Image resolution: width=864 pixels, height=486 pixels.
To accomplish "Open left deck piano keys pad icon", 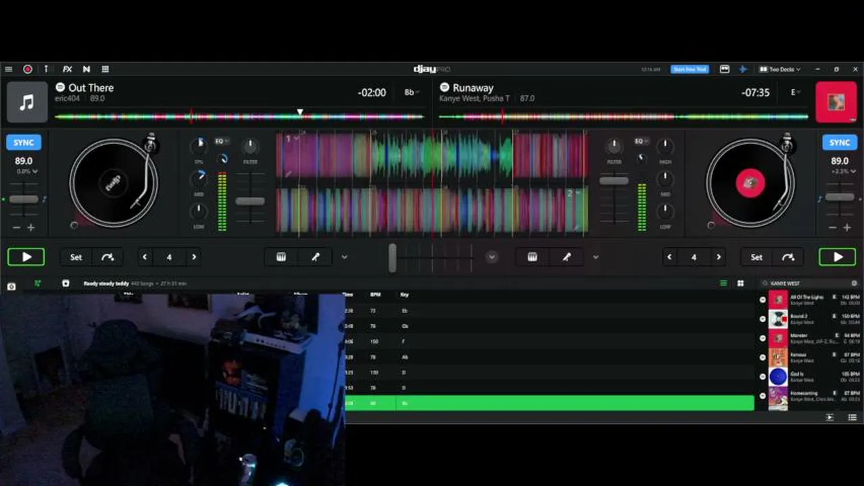I will tap(281, 257).
